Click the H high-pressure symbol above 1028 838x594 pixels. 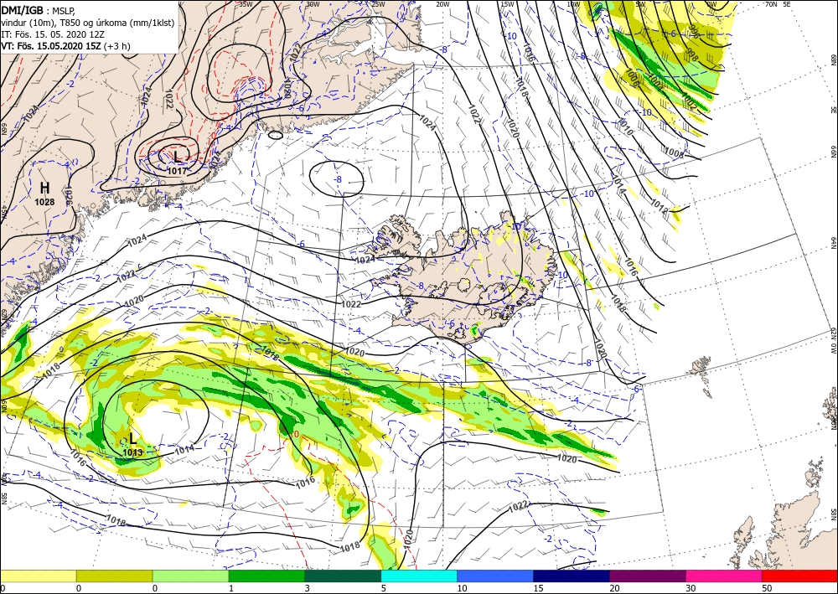coord(45,188)
